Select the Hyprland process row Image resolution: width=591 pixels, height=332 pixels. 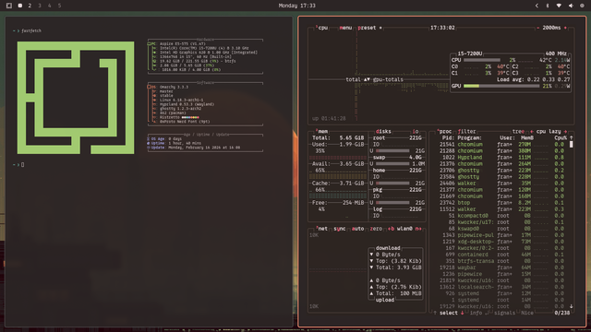pyautogui.click(x=505, y=158)
